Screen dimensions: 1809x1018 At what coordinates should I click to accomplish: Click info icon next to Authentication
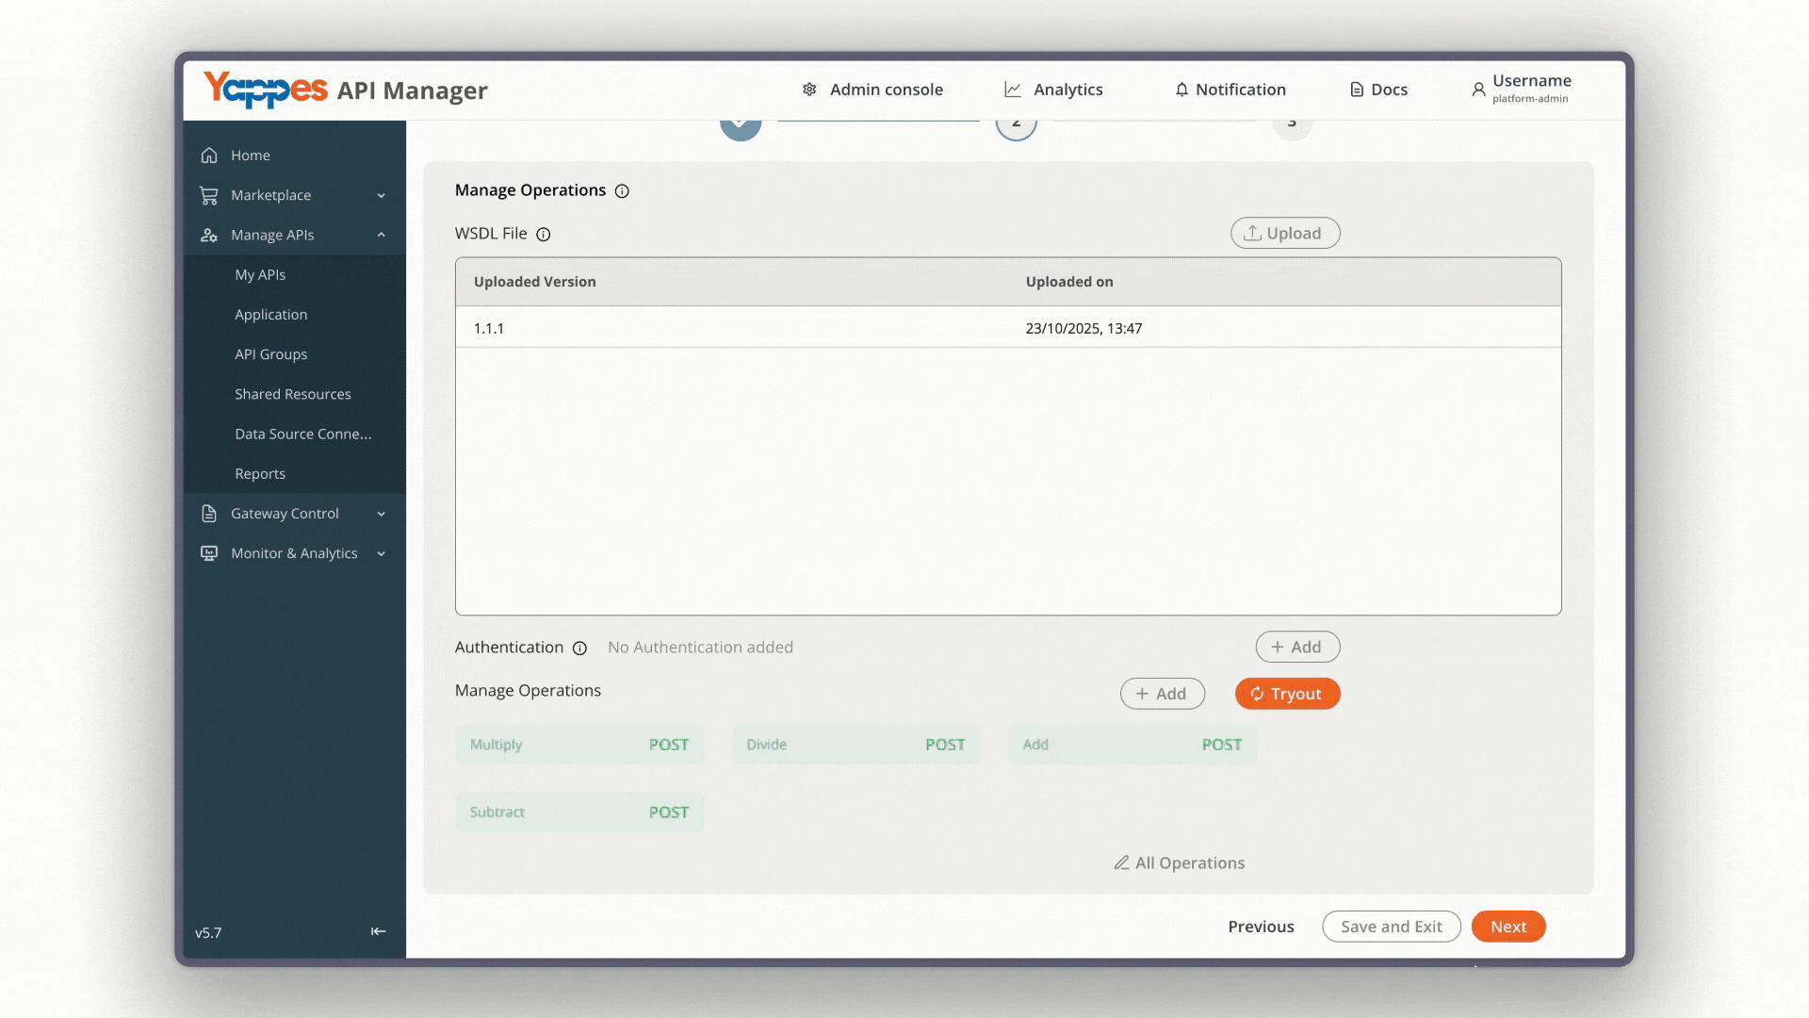580,649
